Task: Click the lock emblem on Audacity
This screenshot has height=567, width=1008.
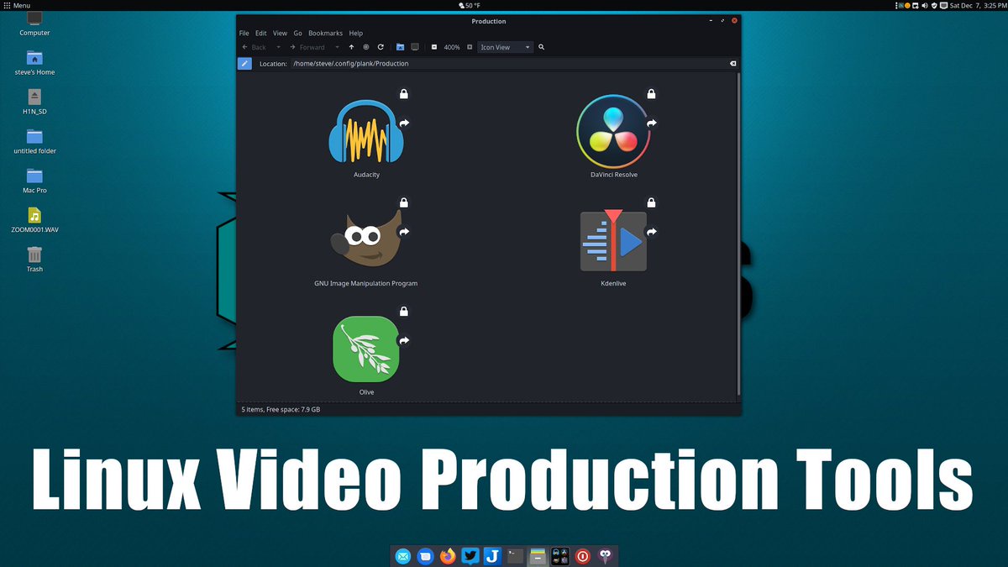Action: (x=404, y=94)
